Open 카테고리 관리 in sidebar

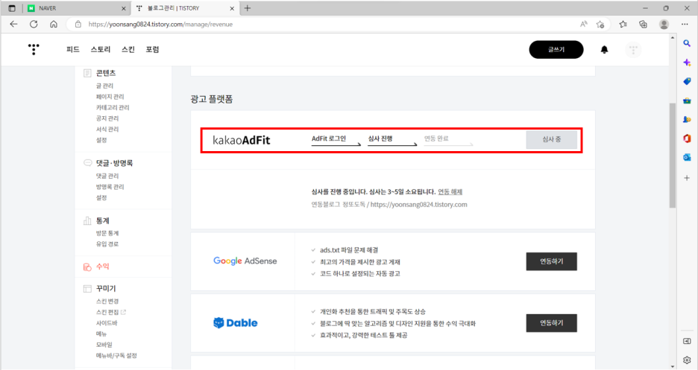[x=113, y=107]
